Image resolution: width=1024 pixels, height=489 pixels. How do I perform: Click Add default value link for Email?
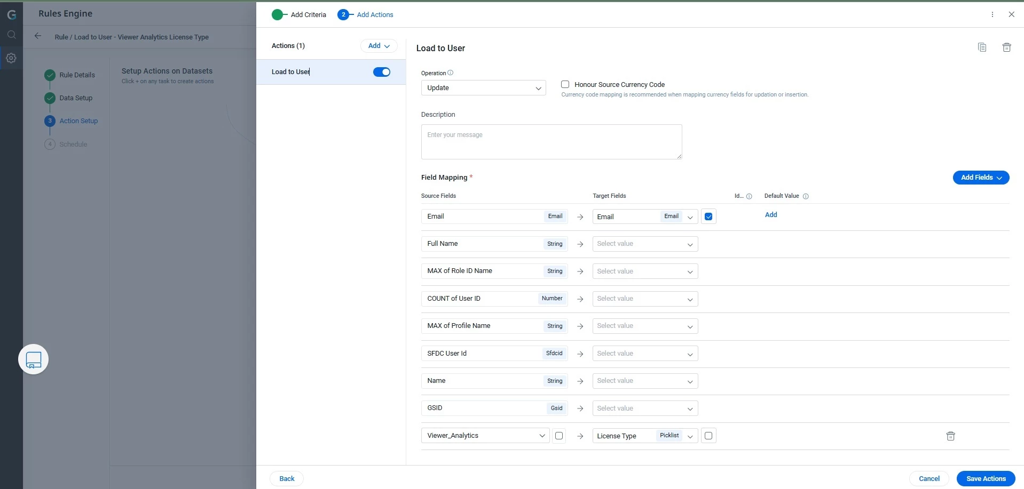pos(771,215)
